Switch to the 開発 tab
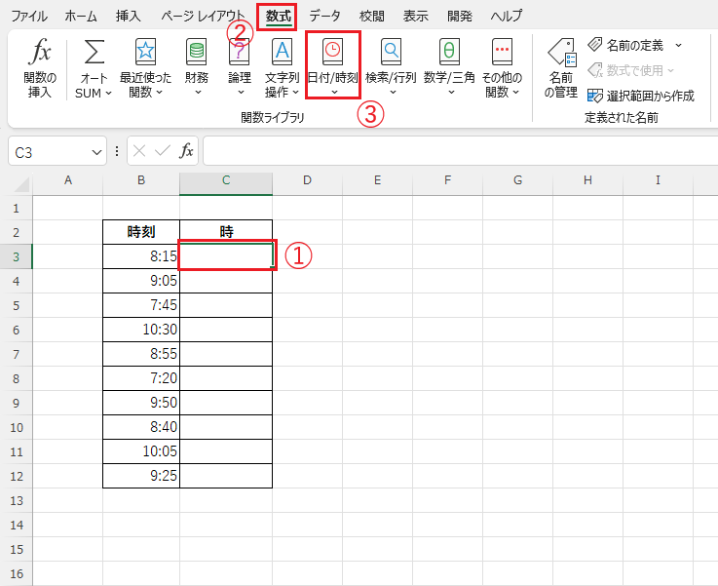 tap(460, 16)
